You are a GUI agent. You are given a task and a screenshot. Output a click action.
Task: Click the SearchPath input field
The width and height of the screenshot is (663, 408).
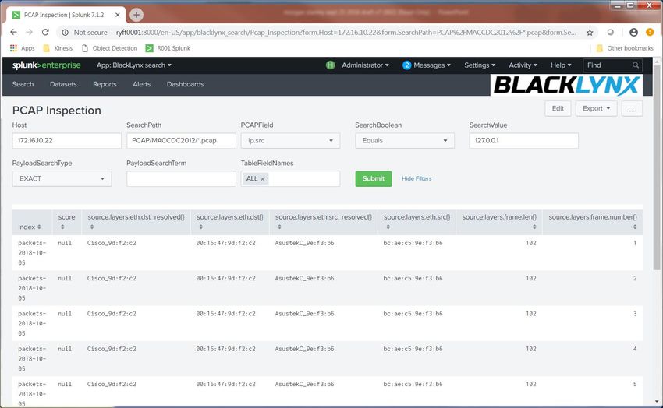point(181,140)
